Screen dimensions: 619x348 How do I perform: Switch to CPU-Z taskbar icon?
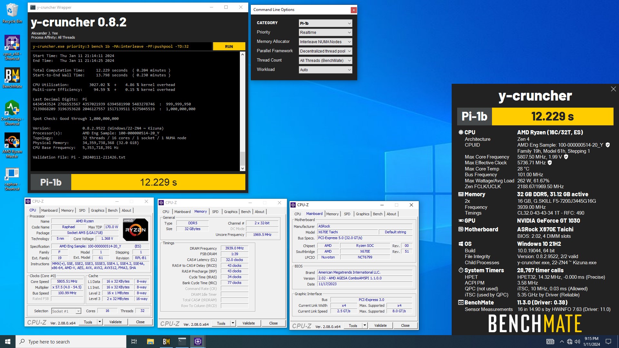pyautogui.click(x=198, y=342)
